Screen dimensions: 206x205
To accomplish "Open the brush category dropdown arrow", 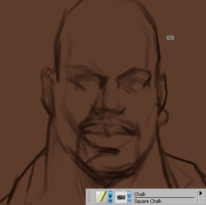I will coord(110,197).
